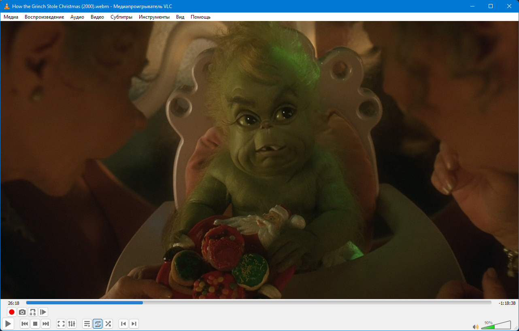
Task: Open the Помощь menu
Action: tap(200, 17)
